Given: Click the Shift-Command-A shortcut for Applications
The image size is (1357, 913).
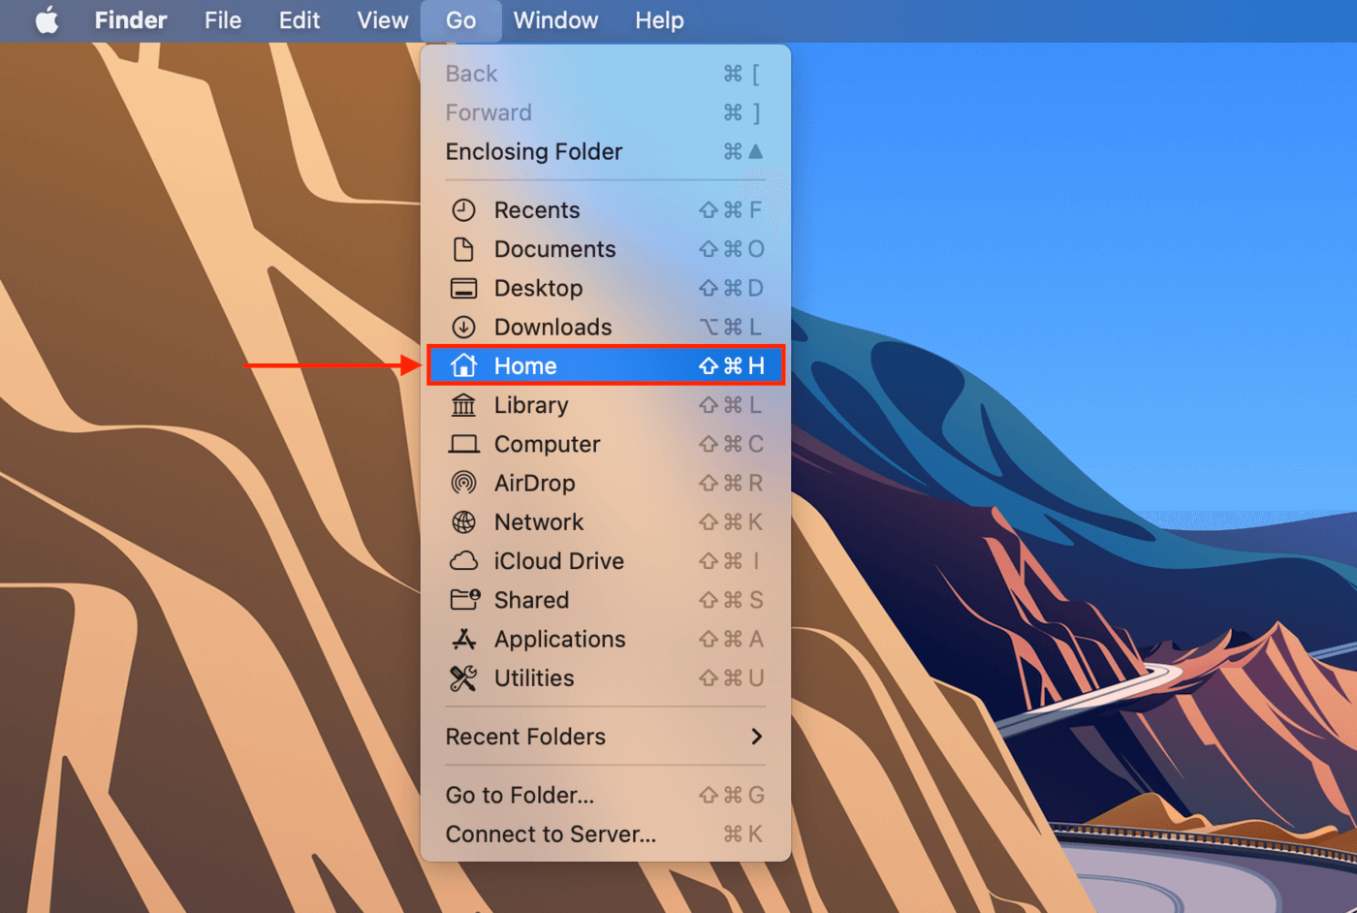Looking at the screenshot, I should click(732, 639).
